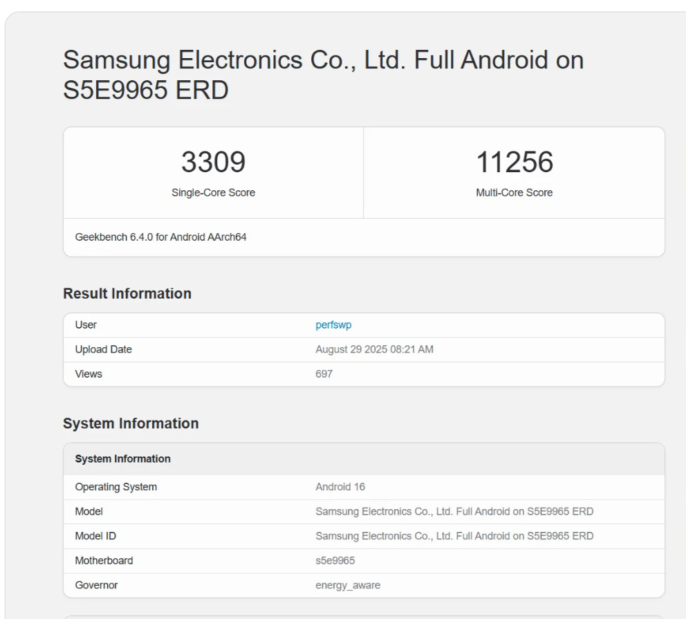Click the Operating System row label
The height and width of the screenshot is (619, 686).
pos(115,487)
